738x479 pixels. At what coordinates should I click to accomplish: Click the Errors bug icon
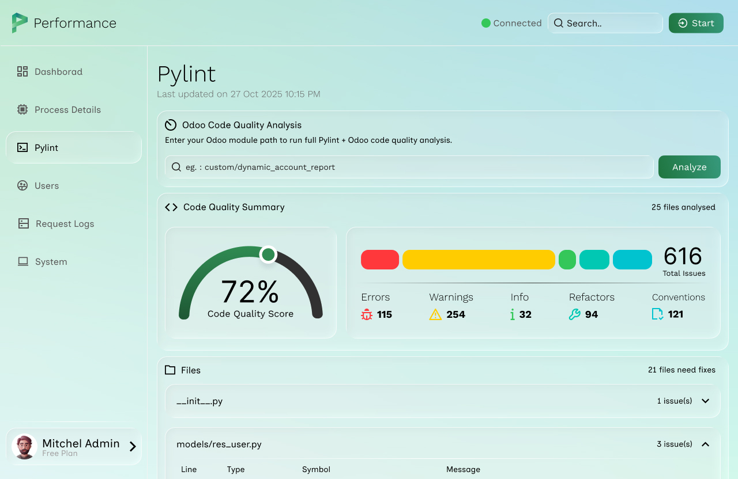click(367, 314)
